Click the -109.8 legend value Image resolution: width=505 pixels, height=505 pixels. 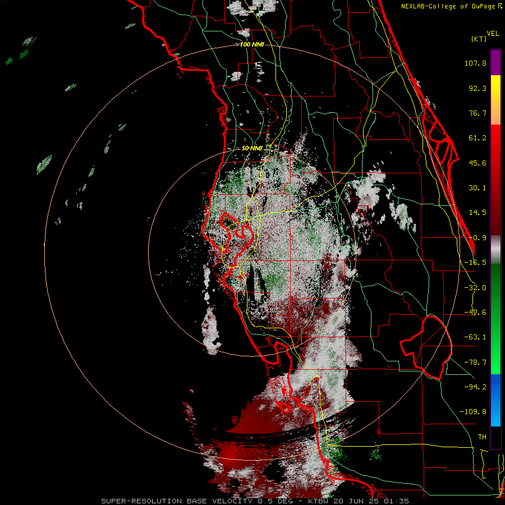click(473, 412)
